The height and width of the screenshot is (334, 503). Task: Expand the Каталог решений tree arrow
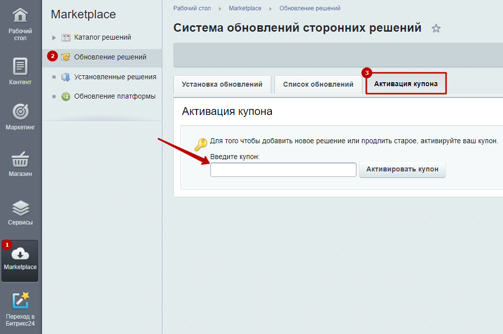pyautogui.click(x=54, y=38)
